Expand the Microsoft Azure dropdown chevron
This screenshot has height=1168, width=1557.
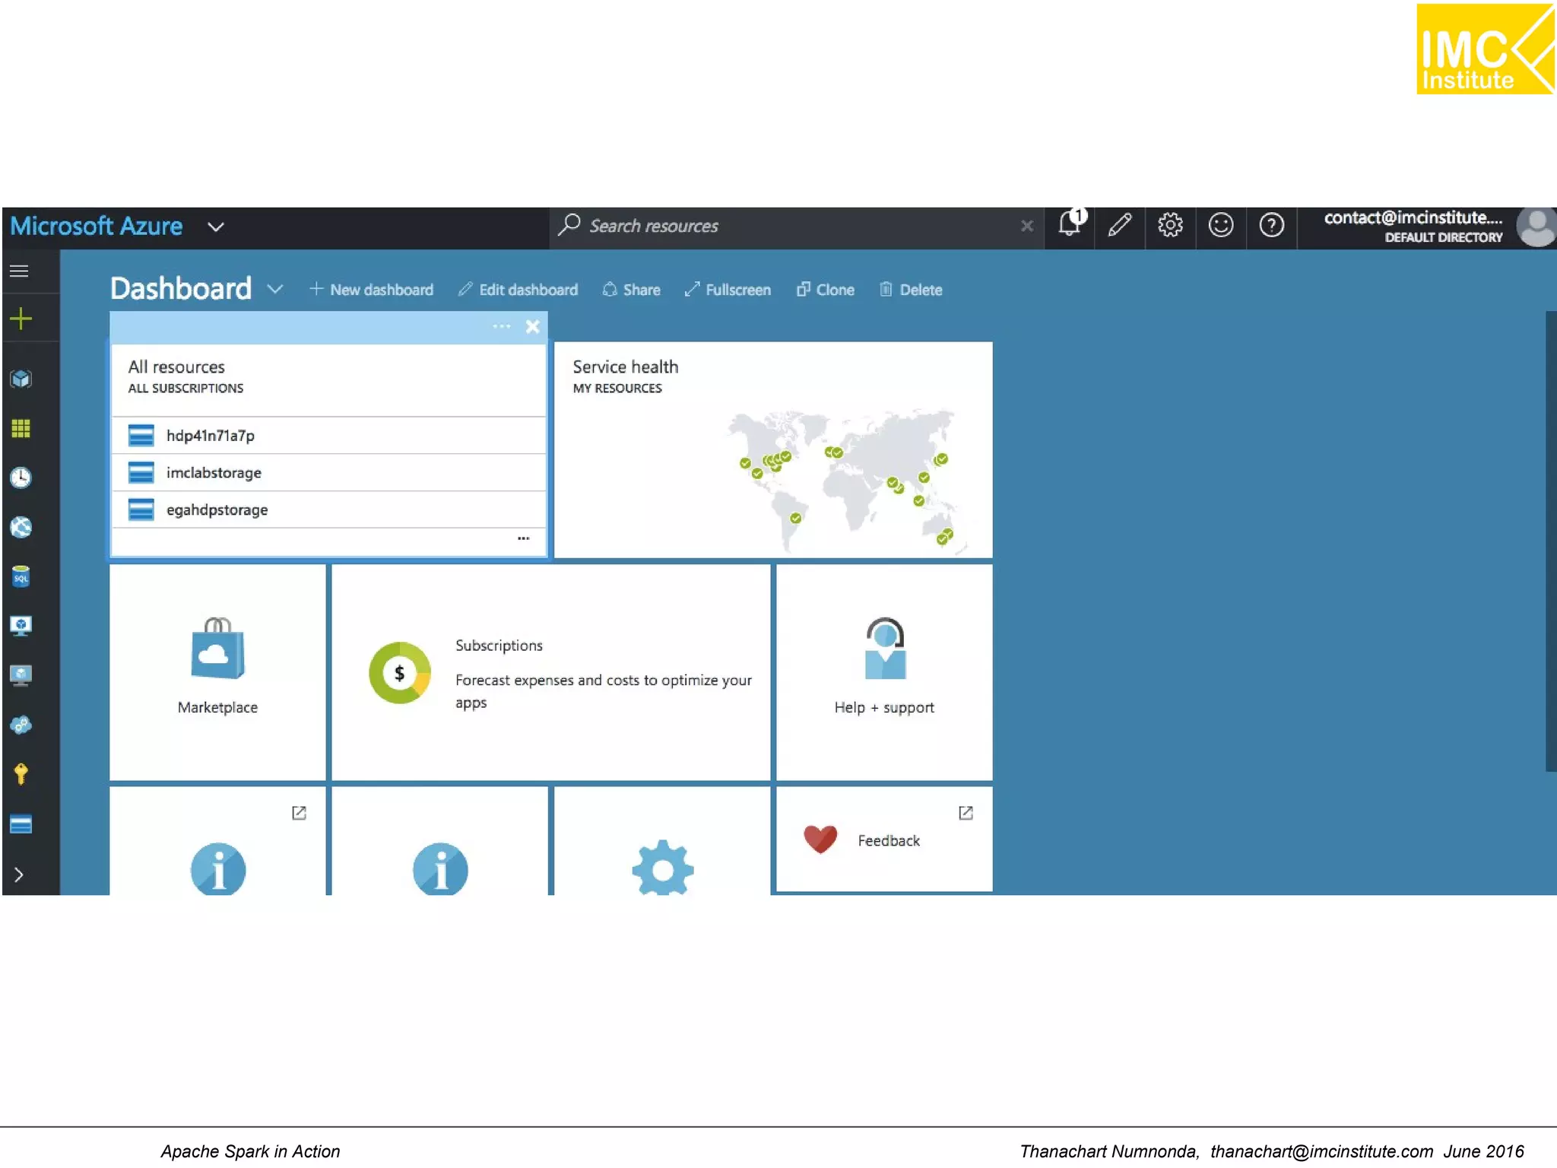(x=216, y=227)
